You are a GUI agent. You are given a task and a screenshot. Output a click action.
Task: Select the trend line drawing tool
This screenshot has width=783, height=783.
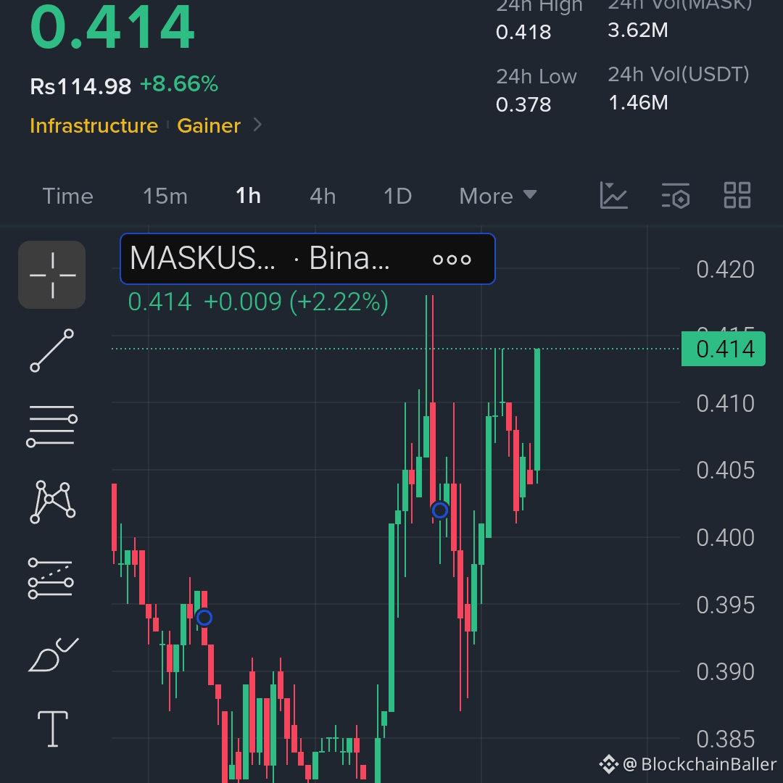(52, 351)
